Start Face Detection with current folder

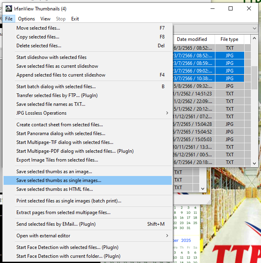pos(68,256)
